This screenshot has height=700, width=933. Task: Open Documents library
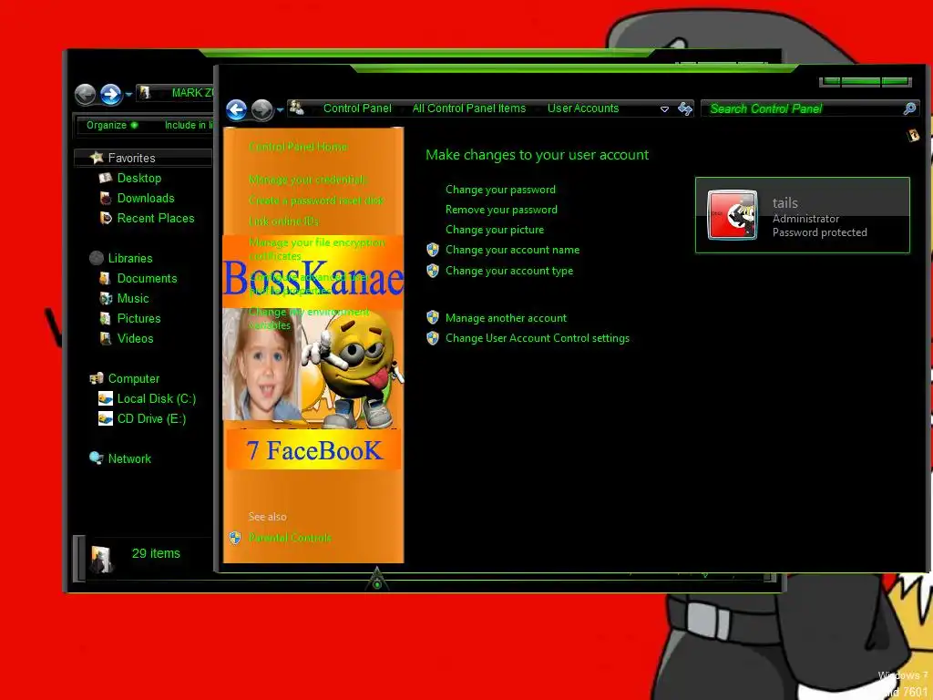click(147, 279)
